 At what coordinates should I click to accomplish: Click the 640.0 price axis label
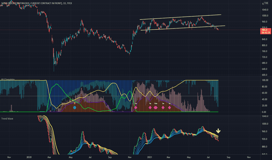264,69
